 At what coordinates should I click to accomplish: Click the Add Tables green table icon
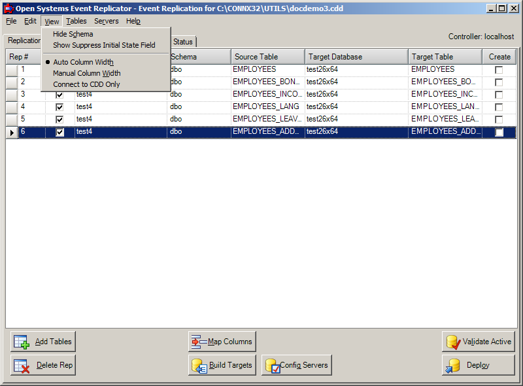click(x=21, y=341)
